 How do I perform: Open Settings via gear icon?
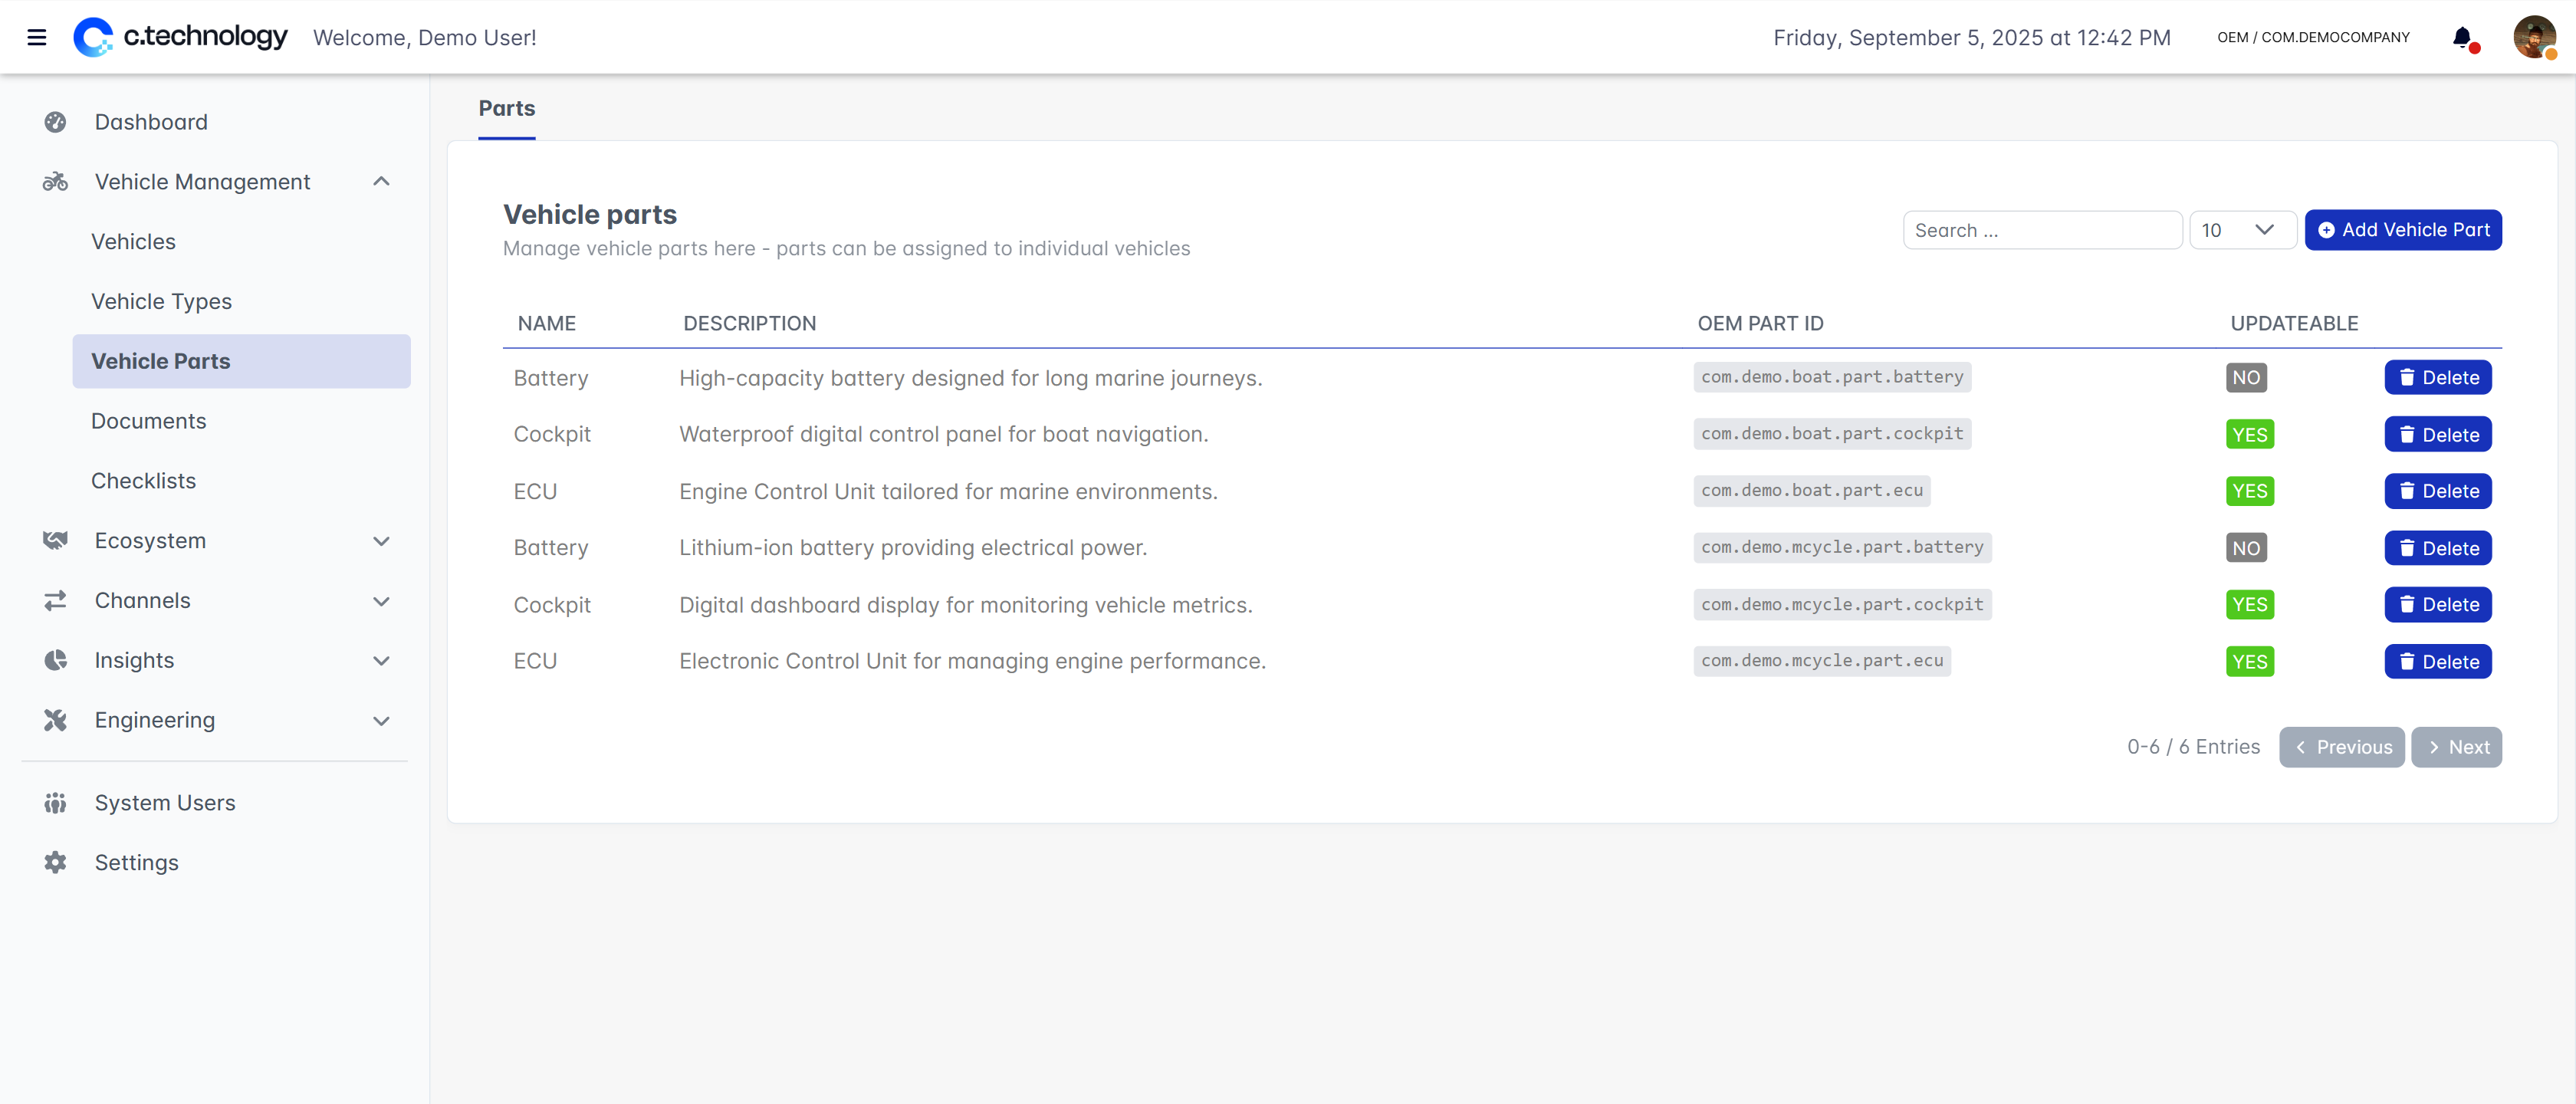55,862
